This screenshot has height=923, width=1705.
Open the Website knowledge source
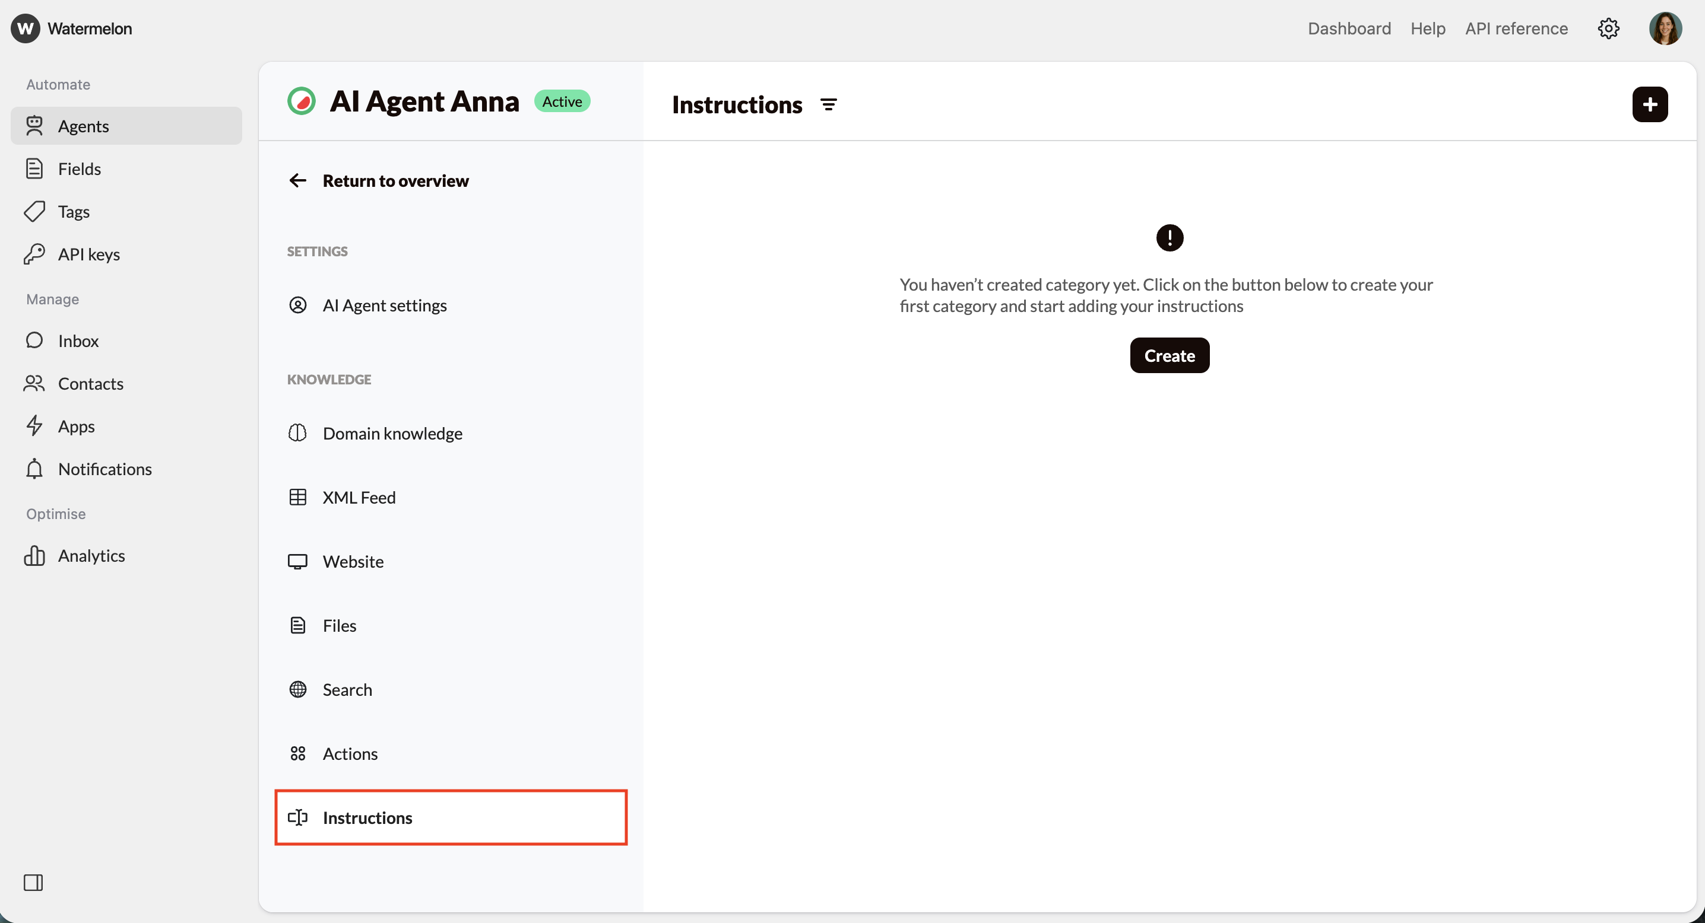point(353,561)
